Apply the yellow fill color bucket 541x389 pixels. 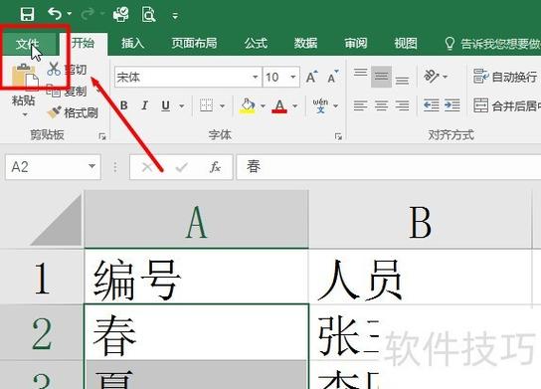click(248, 105)
